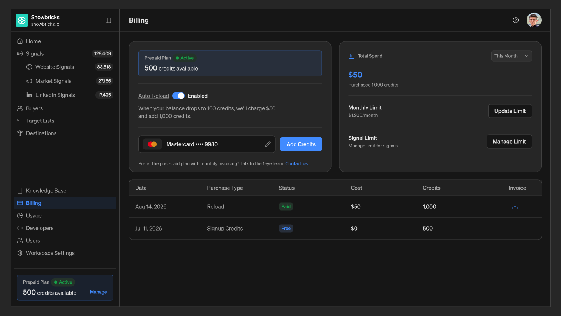The height and width of the screenshot is (316, 561).
Task: Click the pencil icon to edit Mastercard
Action: tap(268, 144)
